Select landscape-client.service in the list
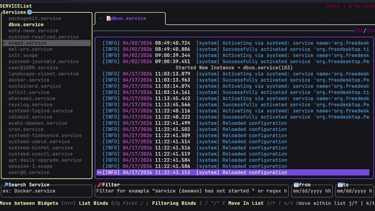 (46, 74)
